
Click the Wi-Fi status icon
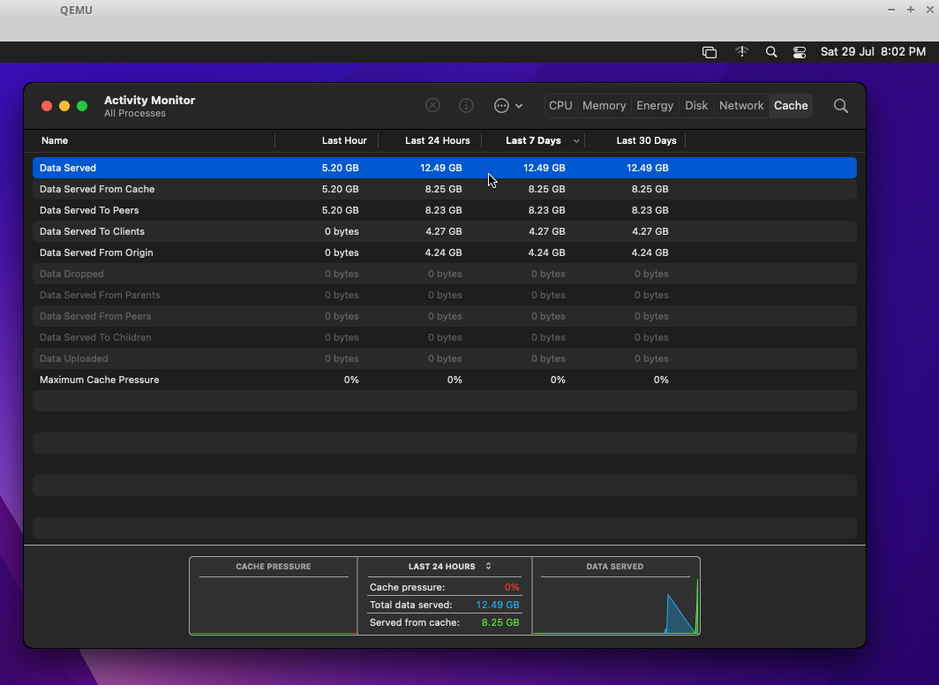(x=742, y=52)
